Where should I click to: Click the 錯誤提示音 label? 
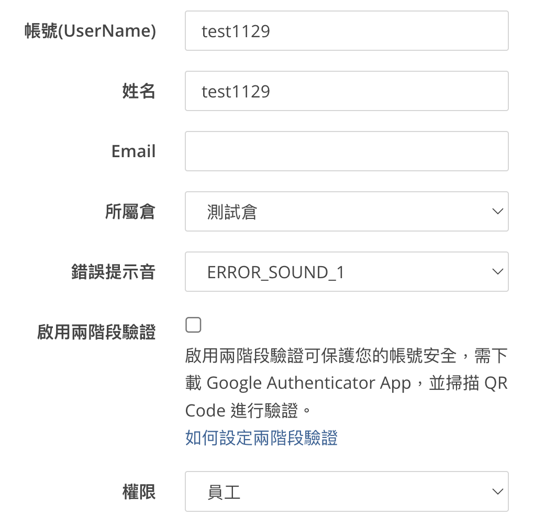tap(114, 272)
